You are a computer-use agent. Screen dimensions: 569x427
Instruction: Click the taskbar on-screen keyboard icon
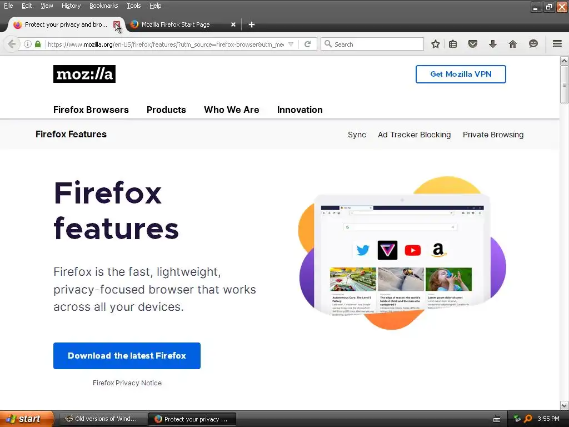tap(497, 419)
